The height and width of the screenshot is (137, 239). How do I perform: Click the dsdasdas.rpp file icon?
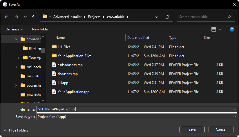click(54, 74)
